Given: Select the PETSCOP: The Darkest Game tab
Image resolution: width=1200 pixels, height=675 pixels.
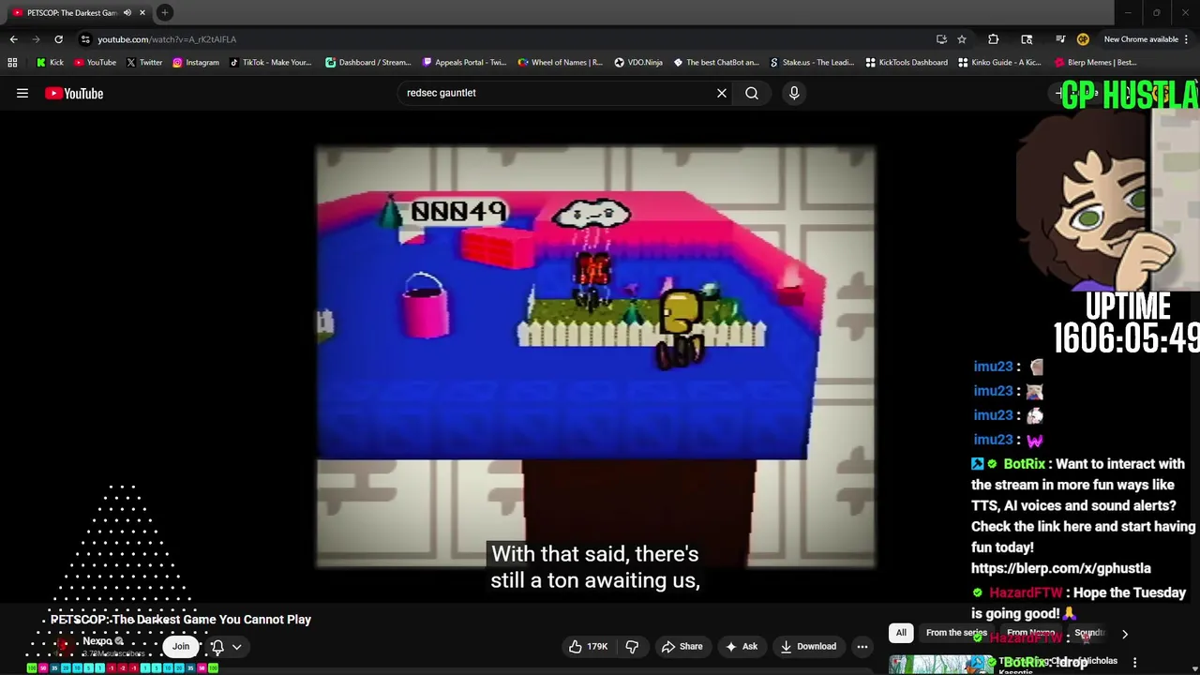Looking at the screenshot, I should point(71,12).
